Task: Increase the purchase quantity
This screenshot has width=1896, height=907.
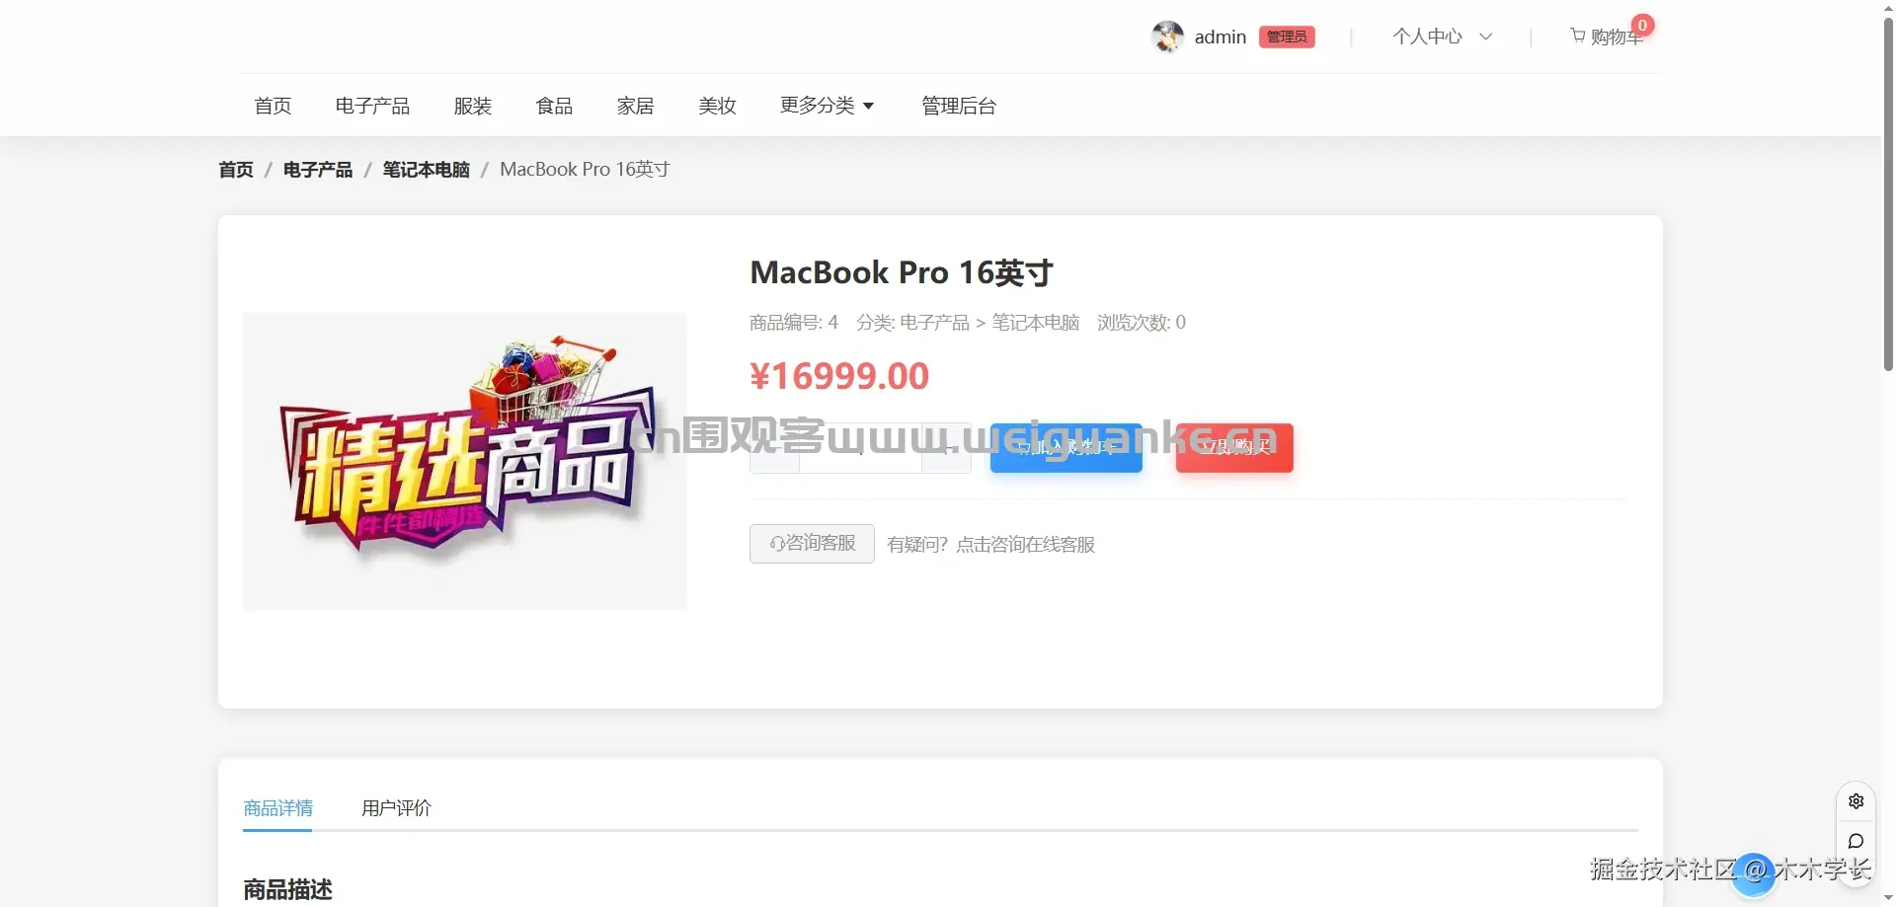Action: (x=947, y=449)
